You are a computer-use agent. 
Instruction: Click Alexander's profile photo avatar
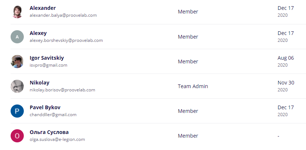[17, 12]
